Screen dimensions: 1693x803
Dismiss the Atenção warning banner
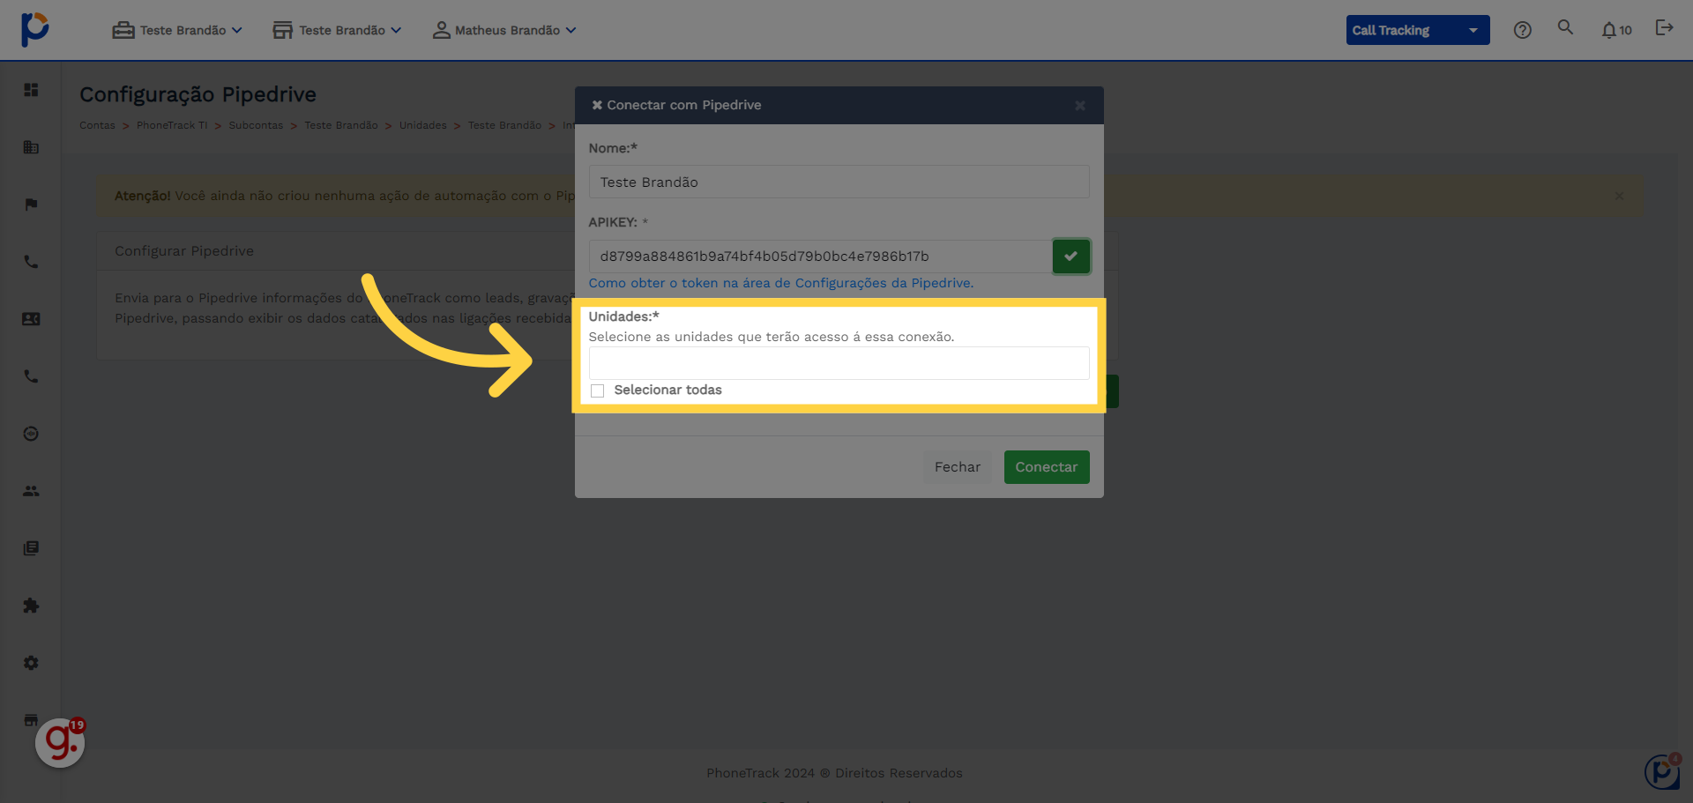[1619, 196]
